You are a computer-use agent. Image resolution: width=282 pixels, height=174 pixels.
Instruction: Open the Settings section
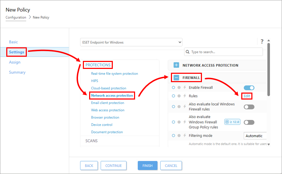tap(17, 52)
